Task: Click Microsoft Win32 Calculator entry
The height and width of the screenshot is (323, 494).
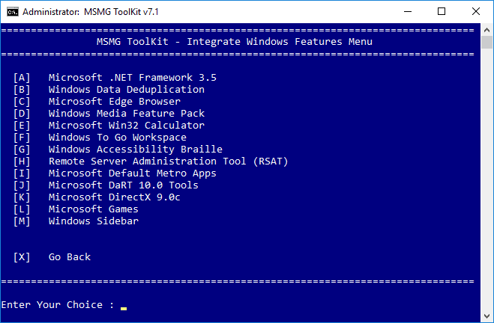Action: click(x=126, y=126)
